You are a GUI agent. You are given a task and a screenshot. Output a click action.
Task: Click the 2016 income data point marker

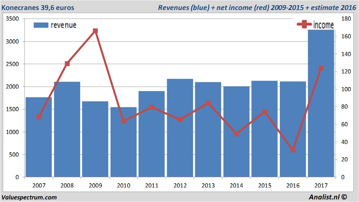[293, 150]
